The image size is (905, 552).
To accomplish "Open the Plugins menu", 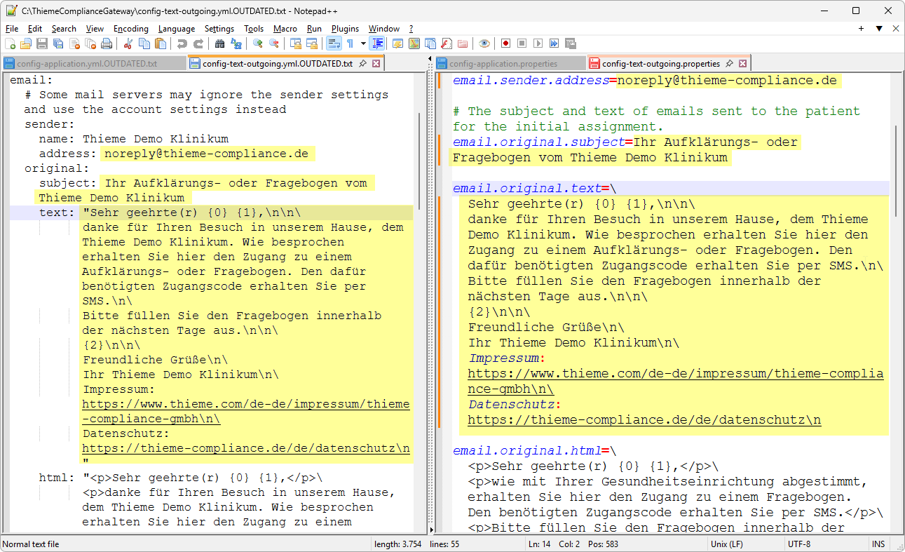I will click(345, 29).
